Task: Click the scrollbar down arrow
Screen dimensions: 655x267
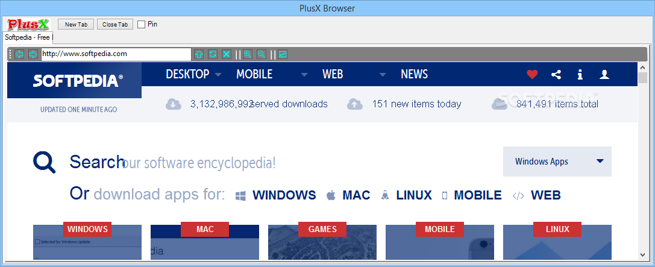Action: click(642, 254)
